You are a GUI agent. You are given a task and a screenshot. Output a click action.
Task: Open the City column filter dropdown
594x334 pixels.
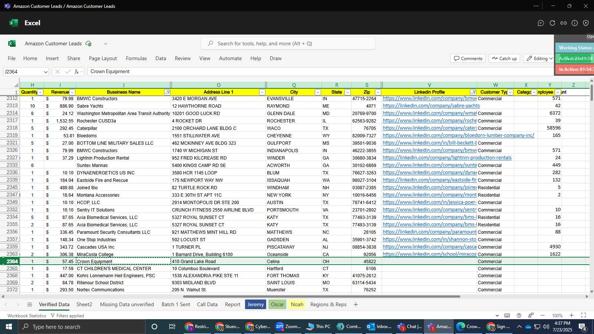(318, 92)
